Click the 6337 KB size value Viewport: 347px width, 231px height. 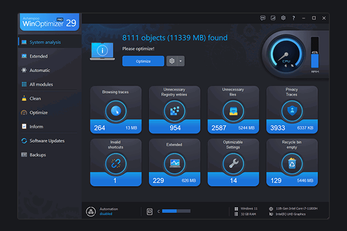(x=305, y=128)
